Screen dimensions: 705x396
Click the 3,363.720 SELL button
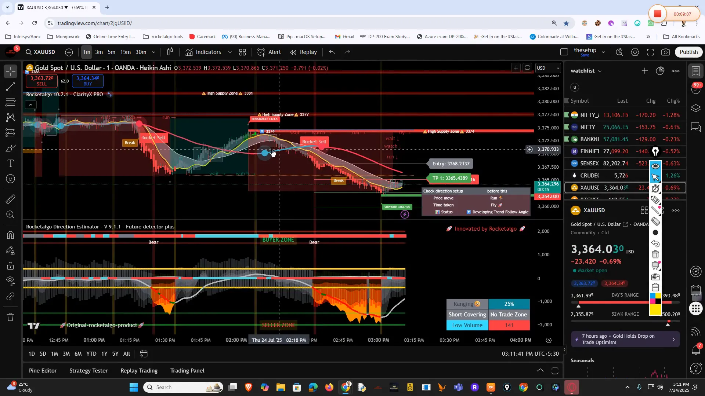coord(41,81)
